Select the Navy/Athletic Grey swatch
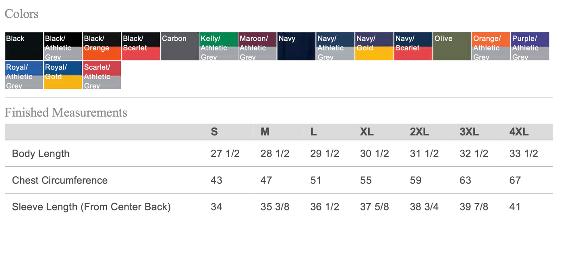The height and width of the screenshot is (256, 582). [336, 46]
